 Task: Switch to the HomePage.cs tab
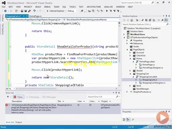[35, 16]
